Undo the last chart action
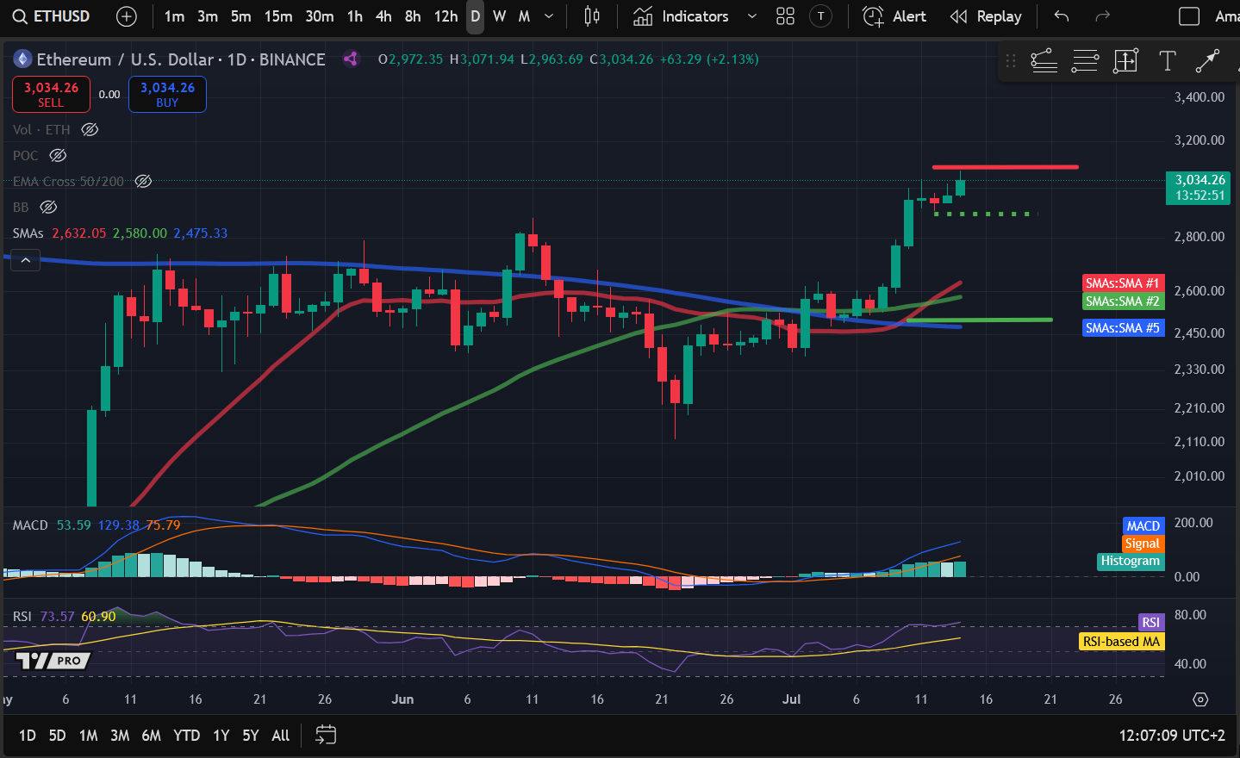The width and height of the screenshot is (1240, 758). (1062, 16)
